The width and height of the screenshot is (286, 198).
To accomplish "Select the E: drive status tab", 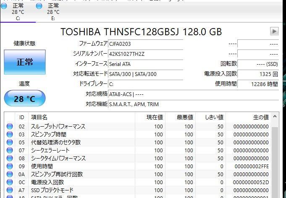I will coord(53,12).
